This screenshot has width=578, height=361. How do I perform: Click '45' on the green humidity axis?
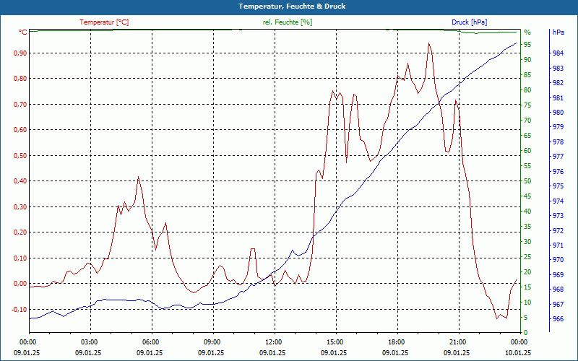527,196
